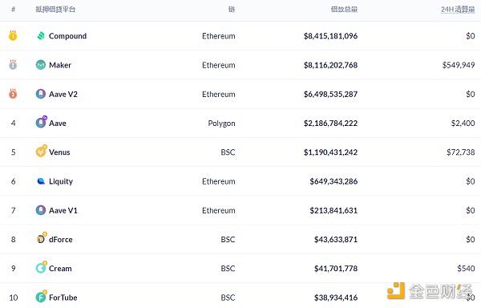Click the ForTube logo icon

pyautogui.click(x=41, y=296)
